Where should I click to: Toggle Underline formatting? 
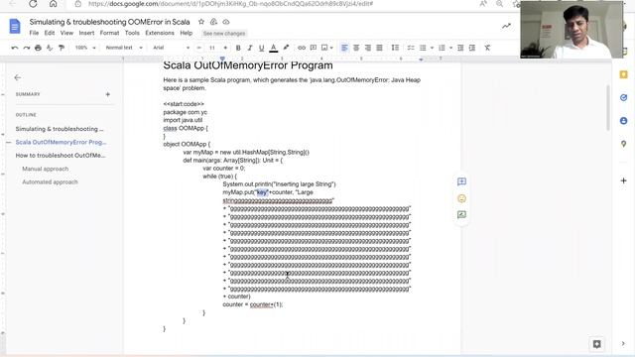[x=262, y=48]
